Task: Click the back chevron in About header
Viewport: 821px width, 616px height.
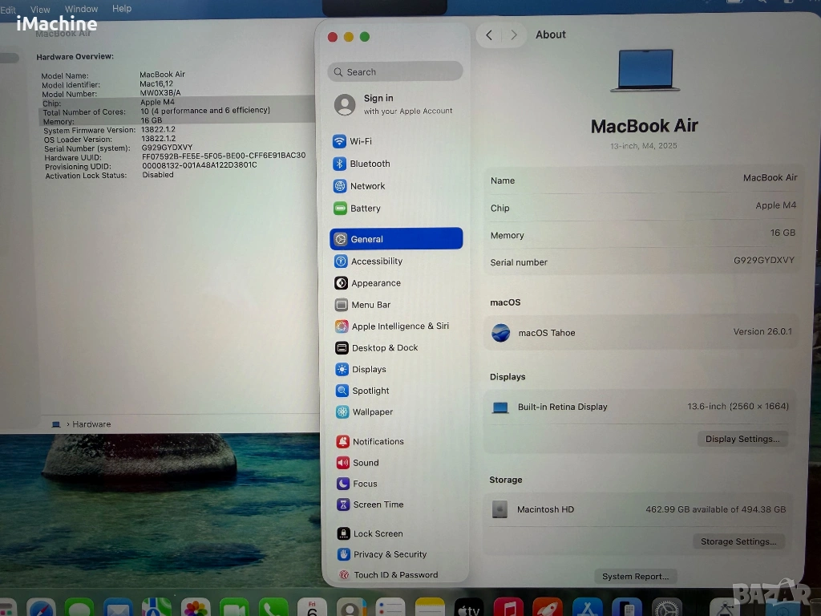Action: [x=489, y=35]
